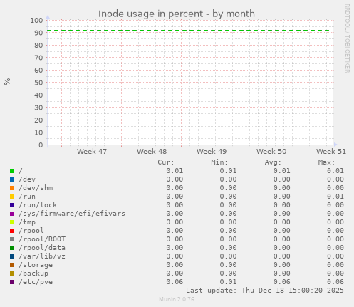Screen dimensions: 354x307
Task: Click the Cur: column header
Action: [x=166, y=162]
